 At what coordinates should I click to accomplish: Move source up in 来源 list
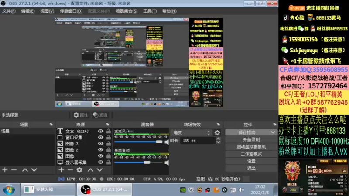[x=90, y=170]
